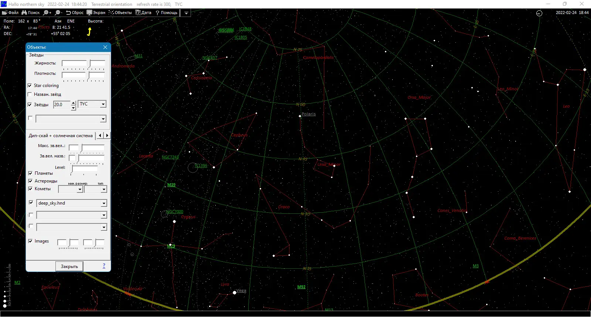Select the NGC7243 object label
Image resolution: width=591 pixels, height=317 pixels.
tap(170, 157)
